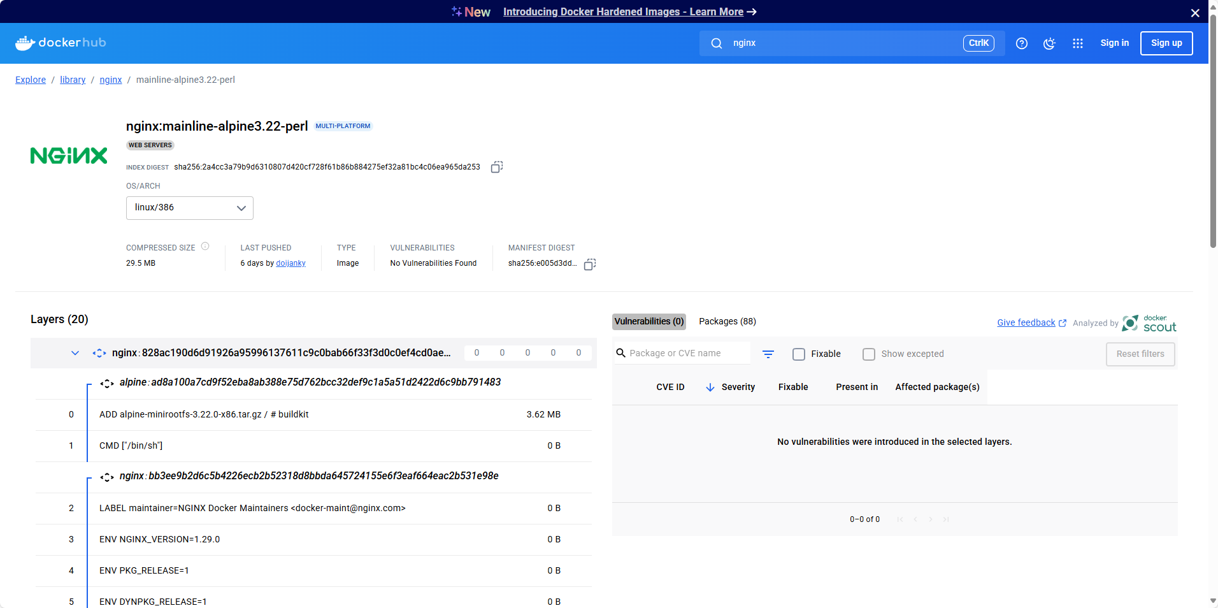Screen dimensions: 1218x608
Task: Open the doijanky user link
Action: 290,263
